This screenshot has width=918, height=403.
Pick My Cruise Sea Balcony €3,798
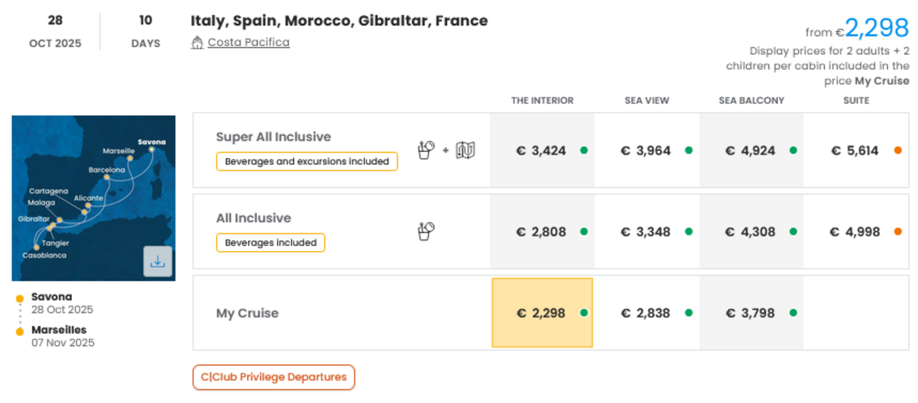click(750, 313)
